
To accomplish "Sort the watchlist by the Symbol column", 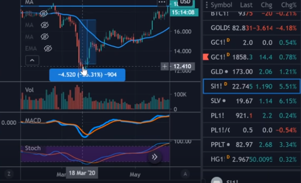I will (221, 5).
